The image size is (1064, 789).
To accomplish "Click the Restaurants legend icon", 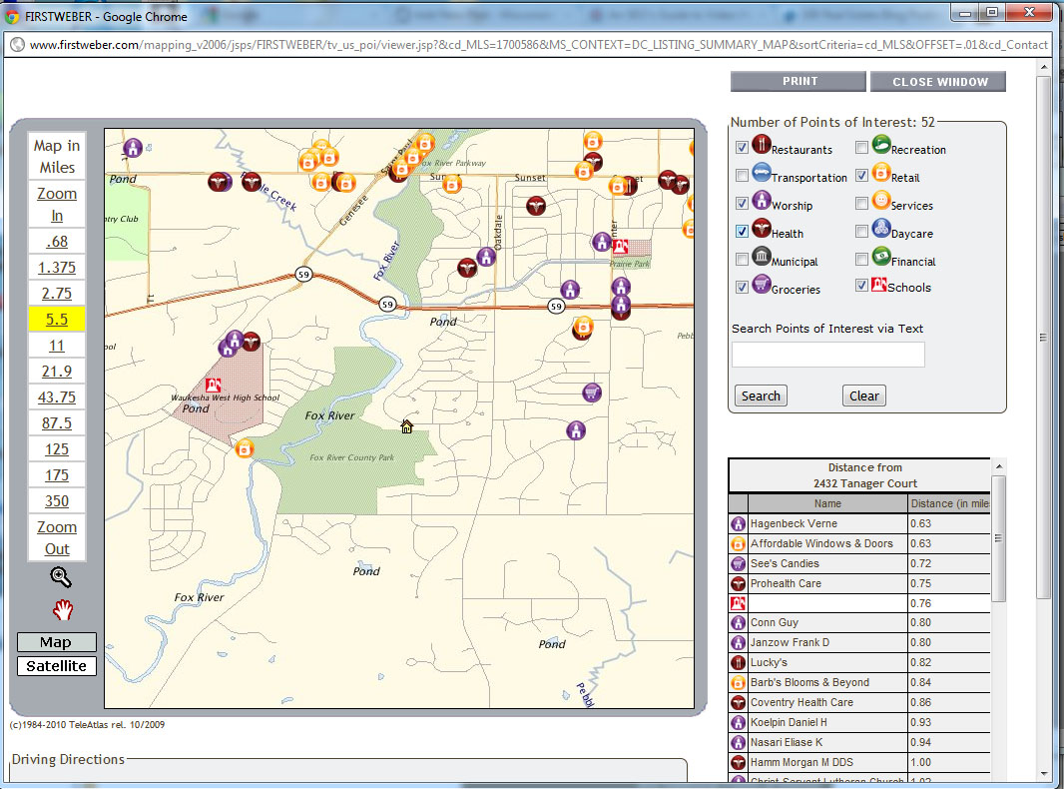I will [762, 144].
